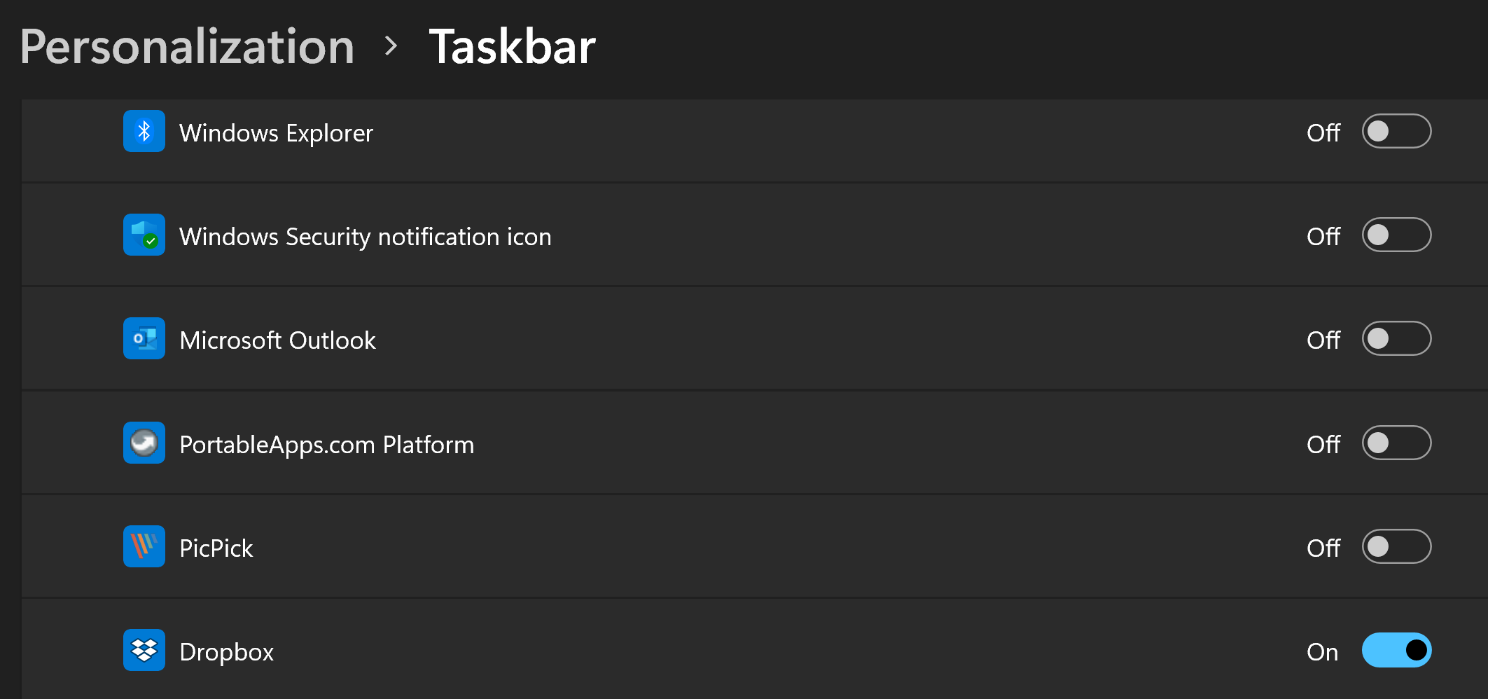Switch on the Microsoft Outlook toggle
This screenshot has height=699, width=1488.
pyautogui.click(x=1396, y=338)
